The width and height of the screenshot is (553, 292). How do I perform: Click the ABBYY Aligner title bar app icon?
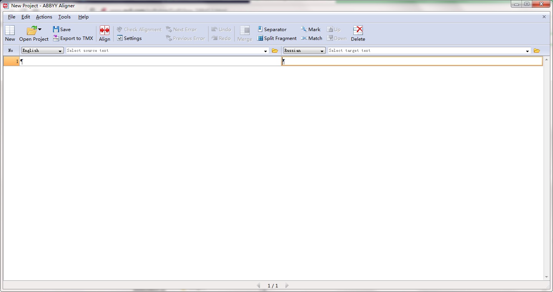pyautogui.click(x=6, y=5)
